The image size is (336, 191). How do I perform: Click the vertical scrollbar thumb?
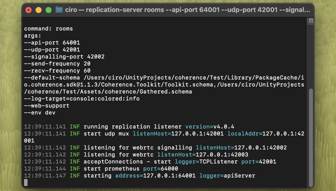point(311,137)
